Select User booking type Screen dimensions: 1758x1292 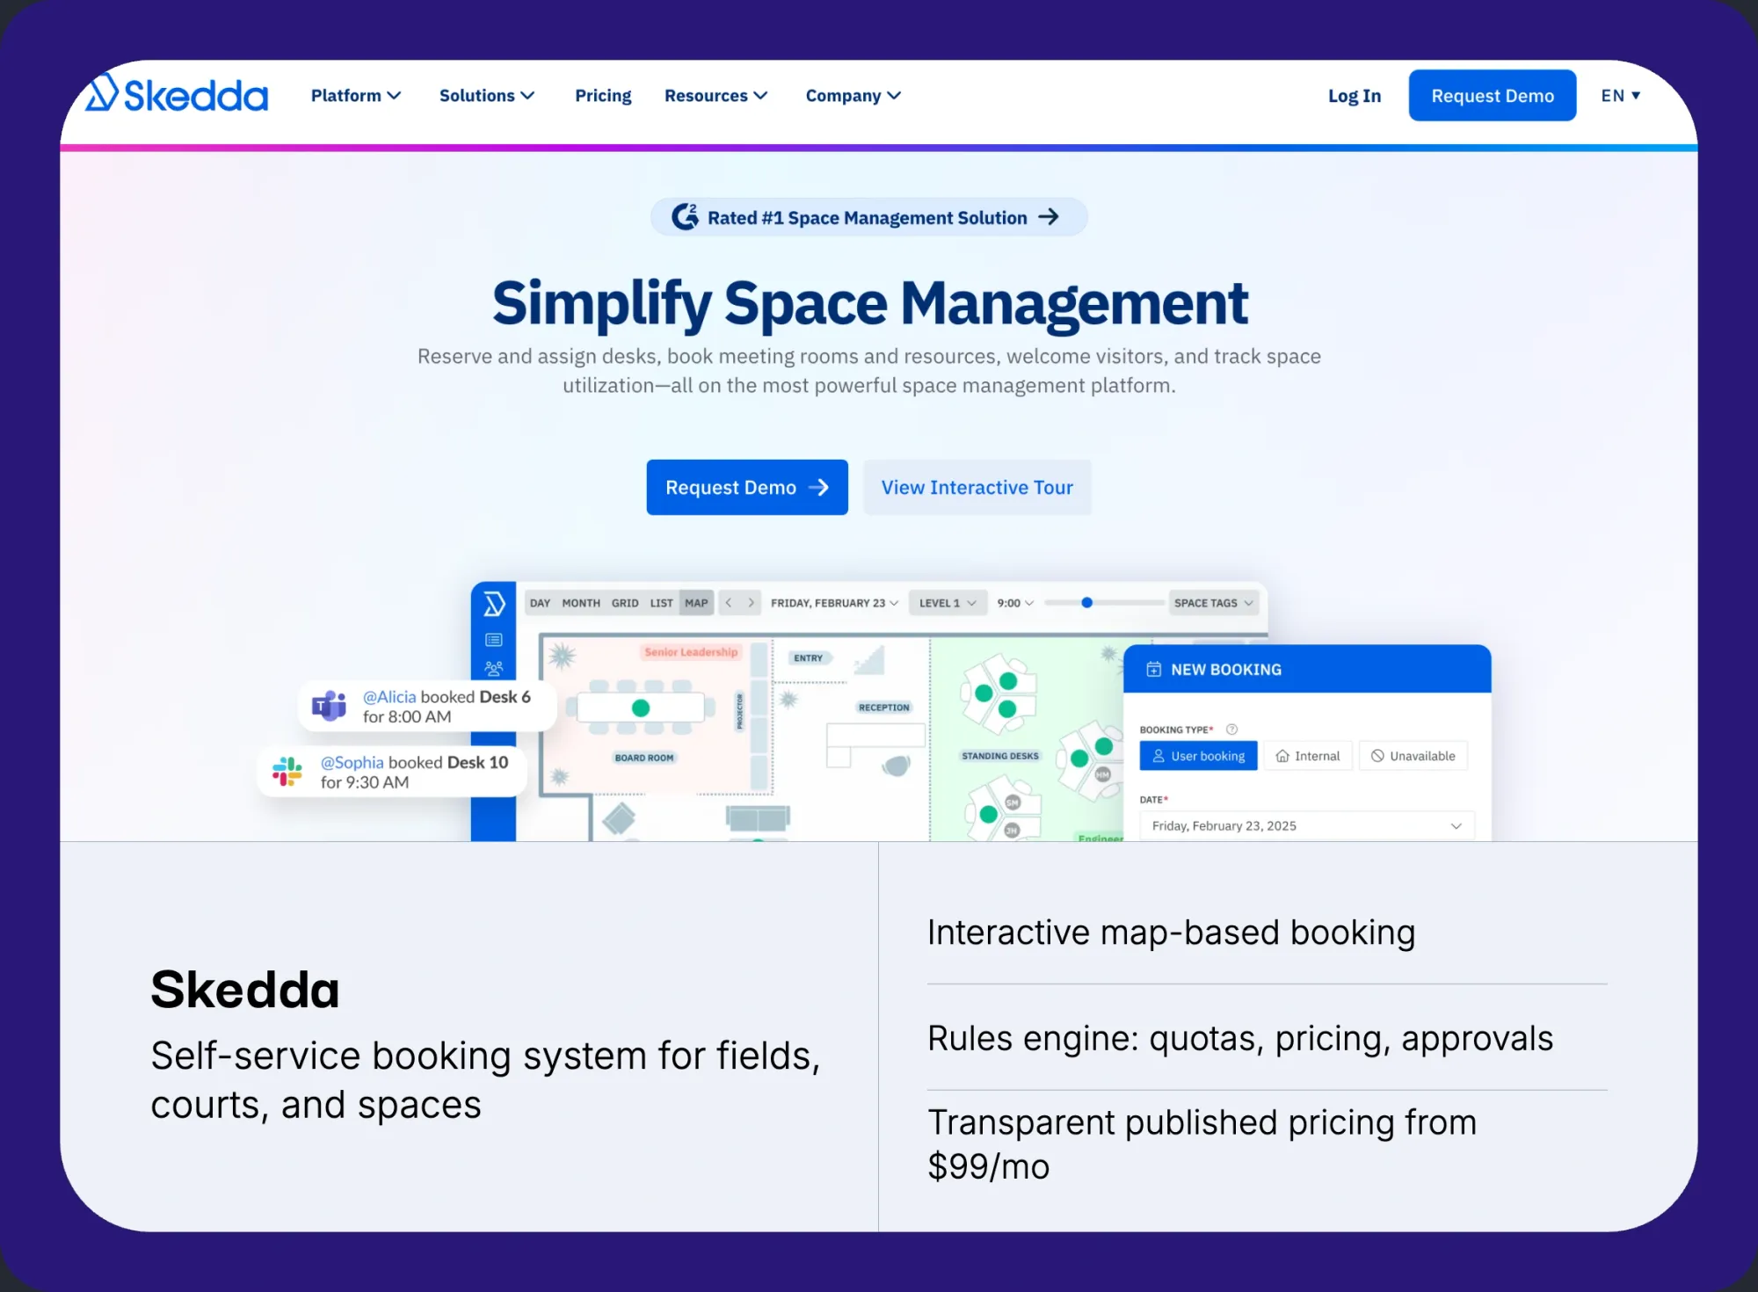pos(1198,756)
